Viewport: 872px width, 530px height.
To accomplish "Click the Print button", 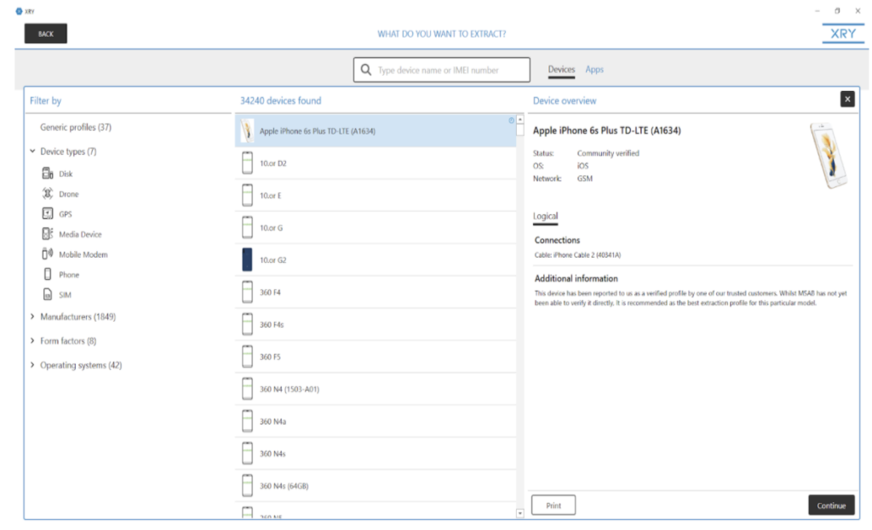I will 554,505.
